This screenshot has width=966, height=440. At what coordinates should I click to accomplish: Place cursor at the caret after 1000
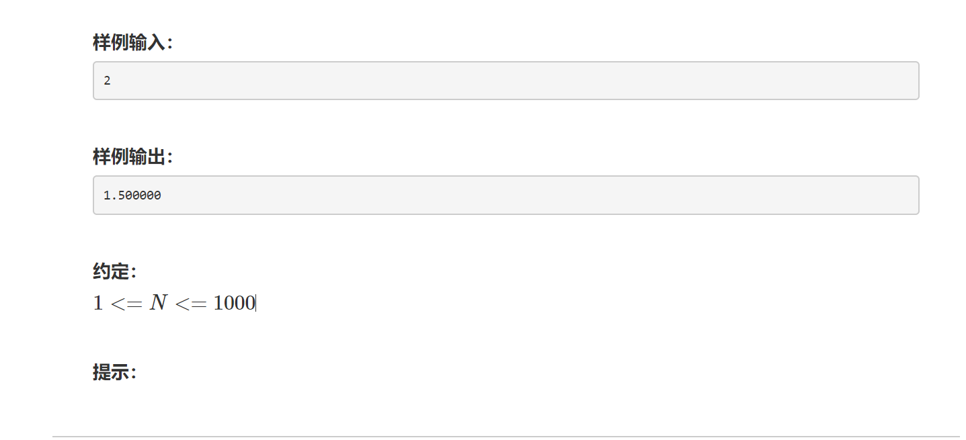pos(256,303)
